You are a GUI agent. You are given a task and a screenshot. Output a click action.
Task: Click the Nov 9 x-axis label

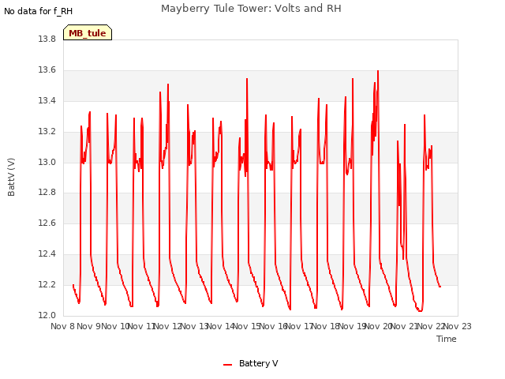pos(89,326)
